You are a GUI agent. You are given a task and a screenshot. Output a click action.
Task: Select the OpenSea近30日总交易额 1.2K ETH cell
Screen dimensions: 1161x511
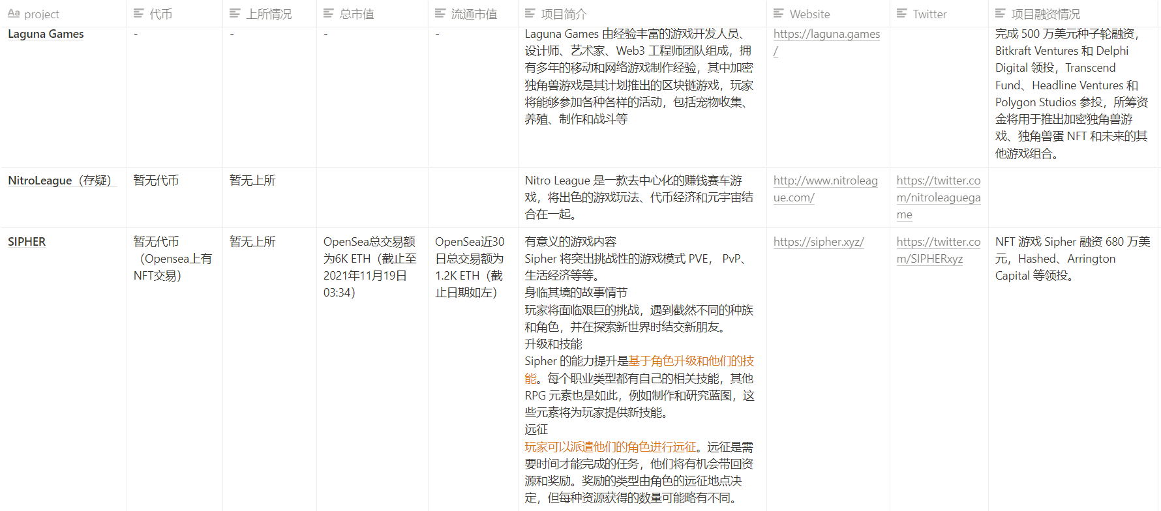[473, 370]
